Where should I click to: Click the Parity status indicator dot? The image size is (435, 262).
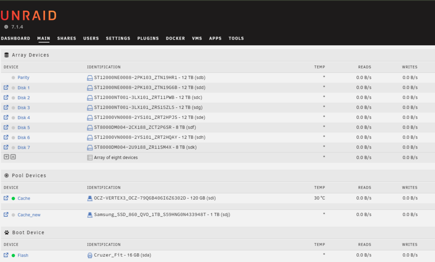click(13, 78)
